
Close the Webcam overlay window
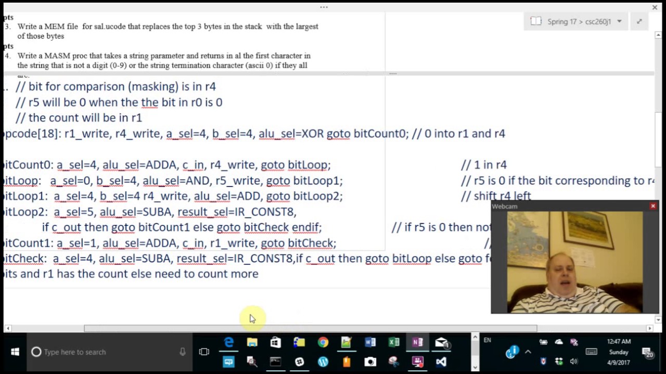pyautogui.click(x=653, y=206)
